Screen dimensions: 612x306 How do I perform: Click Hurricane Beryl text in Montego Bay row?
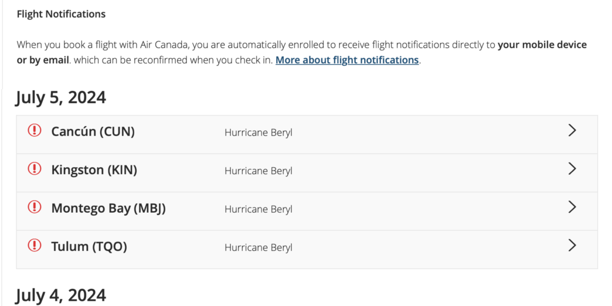pyautogui.click(x=258, y=209)
